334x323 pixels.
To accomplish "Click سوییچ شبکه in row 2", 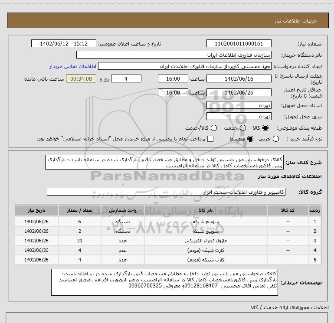I will (x=206, y=231).
